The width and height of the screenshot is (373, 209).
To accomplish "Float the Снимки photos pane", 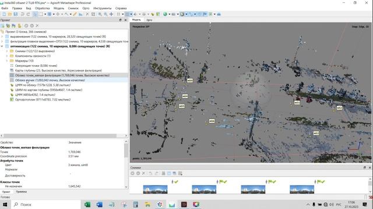I will pos(364,168).
